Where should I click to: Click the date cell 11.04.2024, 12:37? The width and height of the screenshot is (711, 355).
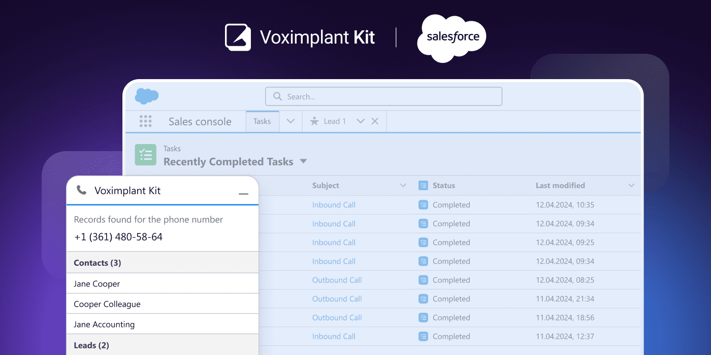(x=565, y=336)
